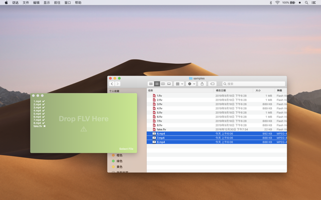Select the 橙色 orange tag in sidebar

[x=117, y=155]
